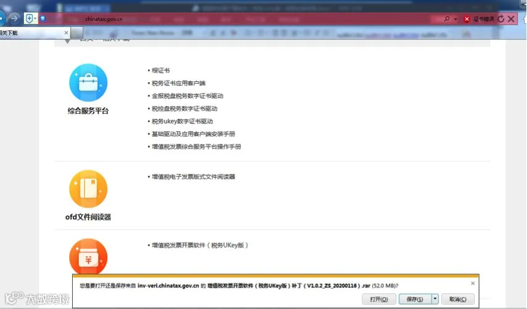Image resolution: width=527 pixels, height=309 pixels.
Task: Click 打开(O) in the download bar
Action: point(379,299)
